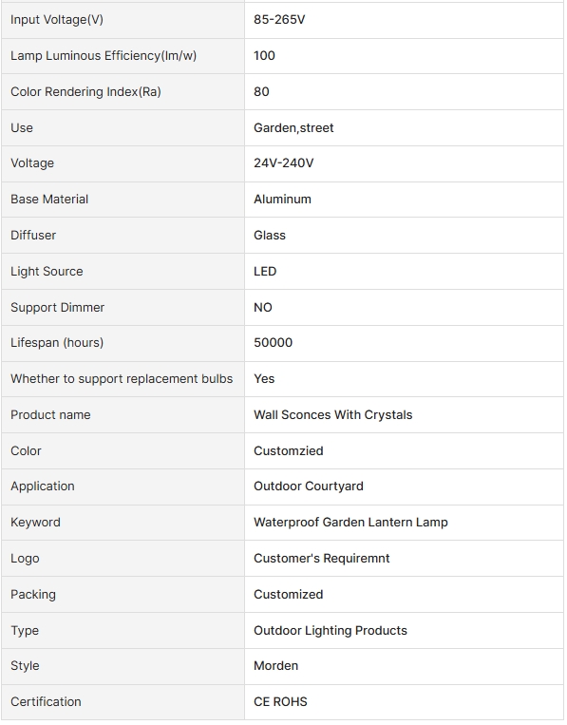This screenshot has width=567, height=725.
Task: Select Waterproof Garden Lantern Lamp keyword
Action: click(350, 523)
